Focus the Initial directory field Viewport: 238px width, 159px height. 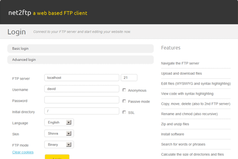(x=82, y=111)
